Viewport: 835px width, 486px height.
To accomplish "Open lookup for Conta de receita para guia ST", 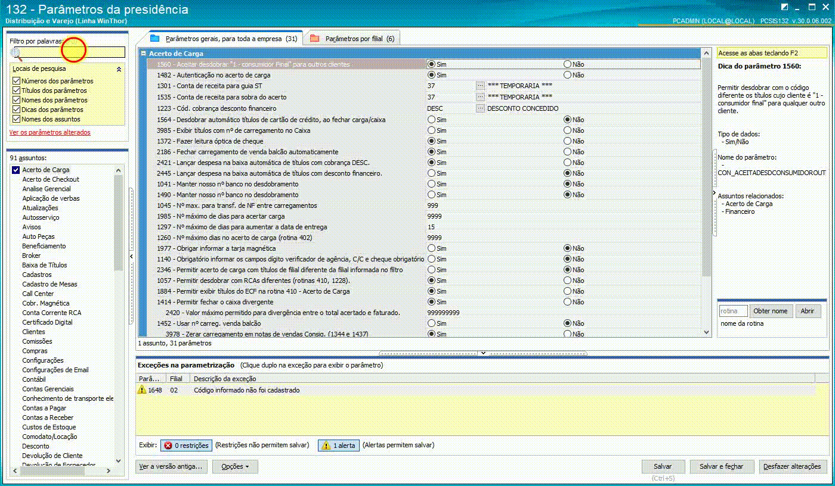I will [x=480, y=86].
